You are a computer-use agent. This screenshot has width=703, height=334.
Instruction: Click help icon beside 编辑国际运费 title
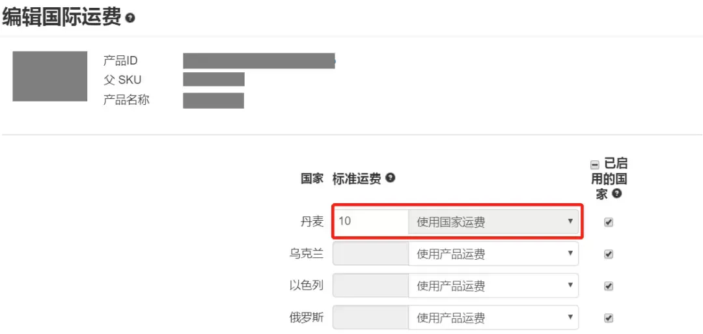tap(130, 18)
